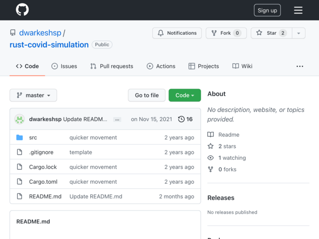Click the src folder icon

[x=19, y=137]
